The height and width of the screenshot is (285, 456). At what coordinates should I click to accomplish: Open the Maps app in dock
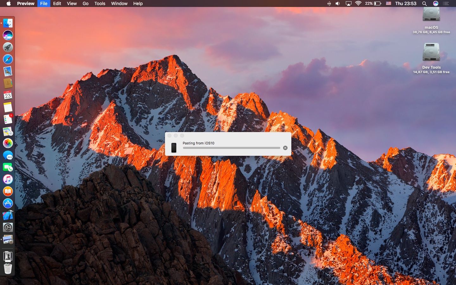click(x=8, y=131)
